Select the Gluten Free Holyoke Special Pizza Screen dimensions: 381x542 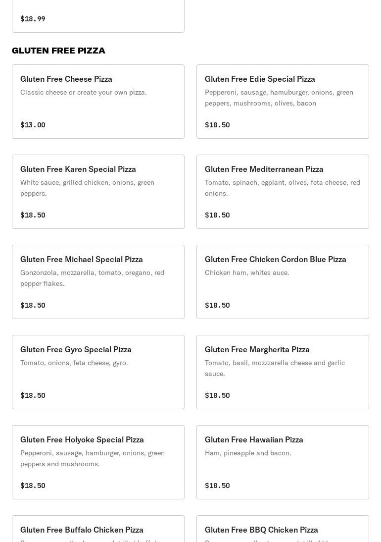pyautogui.click(x=98, y=462)
